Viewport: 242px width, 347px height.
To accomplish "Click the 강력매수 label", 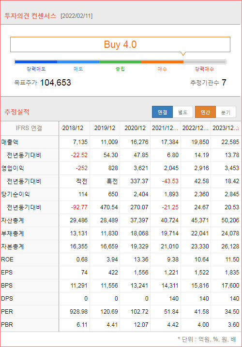I will (205, 69).
